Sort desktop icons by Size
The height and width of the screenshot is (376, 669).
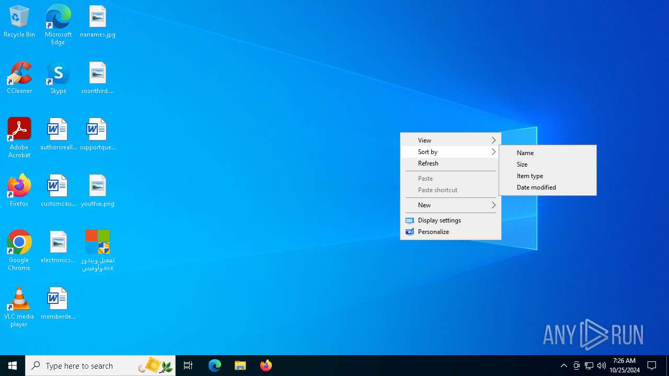548,164
